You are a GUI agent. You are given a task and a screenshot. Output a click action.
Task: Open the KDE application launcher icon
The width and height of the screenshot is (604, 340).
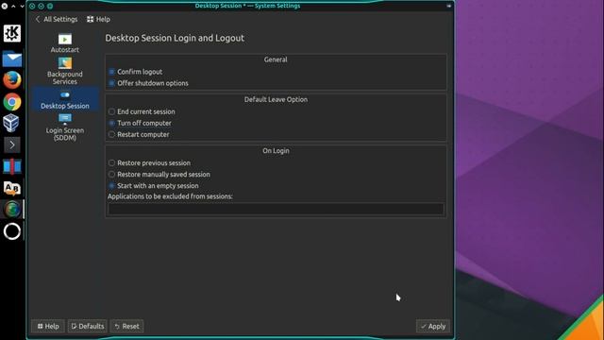(x=12, y=33)
